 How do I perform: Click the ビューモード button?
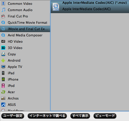coord(105,116)
